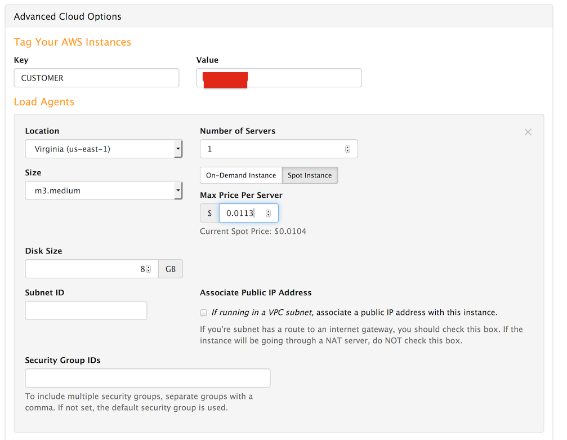
Task: Click the Number of Servers stepper arrows
Action: pos(347,149)
